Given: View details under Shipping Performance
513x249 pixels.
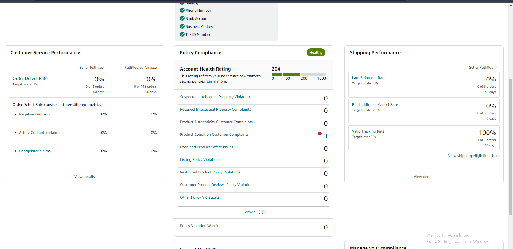Looking at the screenshot, I should pos(424,177).
